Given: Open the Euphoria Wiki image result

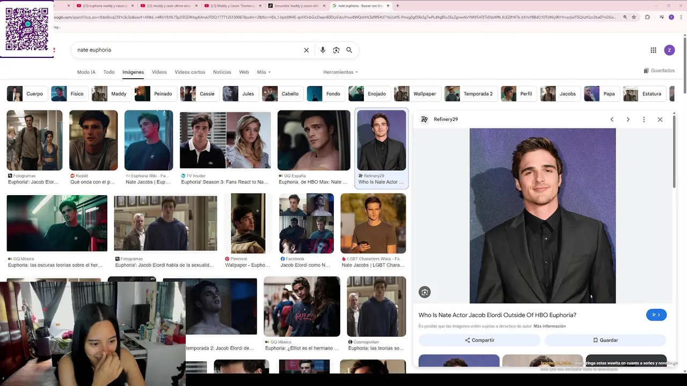Looking at the screenshot, I should pyautogui.click(x=149, y=140).
